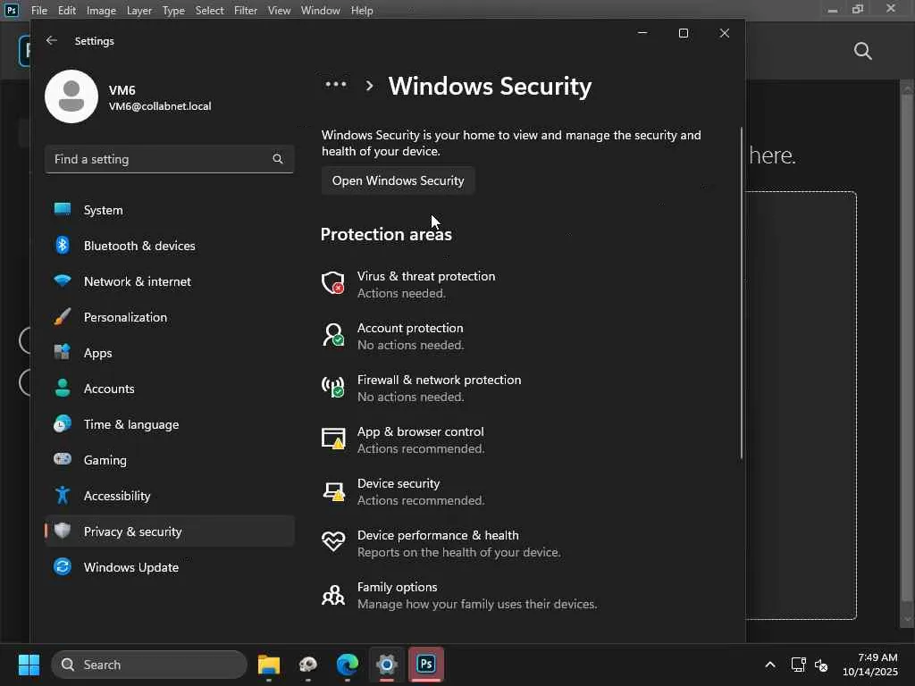The width and height of the screenshot is (915, 686).
Task: Click the System monitor icon in sidebar
Action: [x=63, y=209]
